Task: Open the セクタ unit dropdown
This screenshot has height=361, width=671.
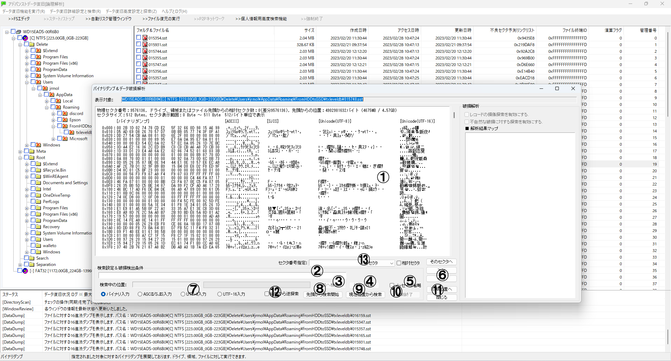Action: click(391, 263)
